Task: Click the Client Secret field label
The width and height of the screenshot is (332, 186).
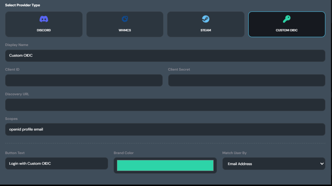Action: coord(179,69)
